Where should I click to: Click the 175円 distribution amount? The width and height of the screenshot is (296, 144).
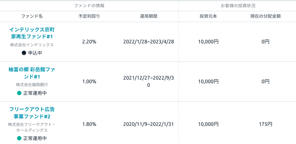[266, 124]
